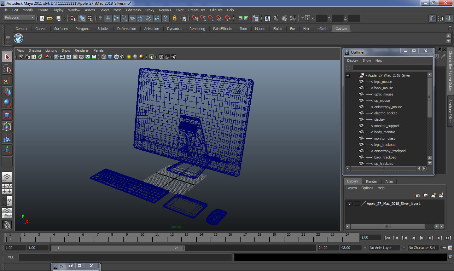454x271 pixels.
Task: Click the MEL command line input
Action: point(125,257)
